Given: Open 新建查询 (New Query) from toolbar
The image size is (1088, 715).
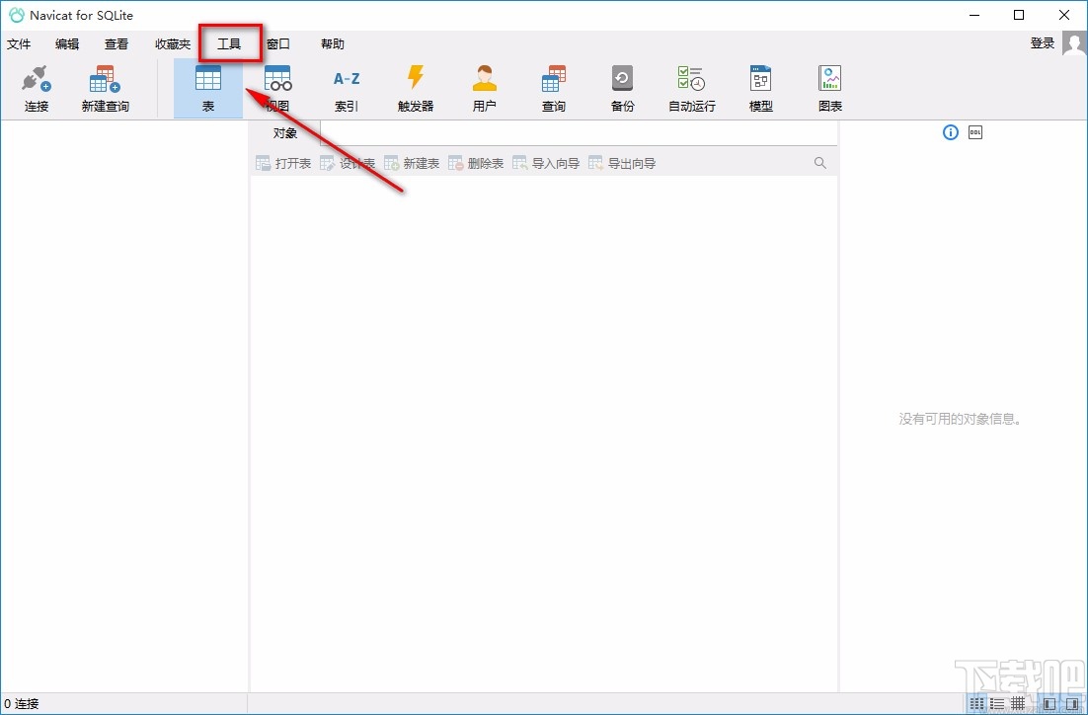Looking at the screenshot, I should (x=106, y=89).
